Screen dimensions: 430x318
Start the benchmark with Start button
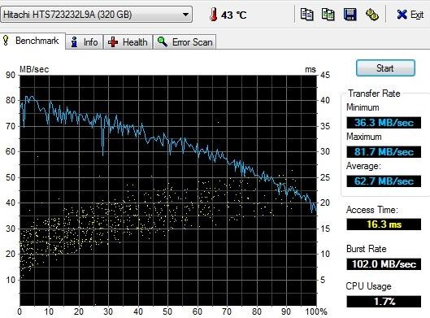coord(385,68)
